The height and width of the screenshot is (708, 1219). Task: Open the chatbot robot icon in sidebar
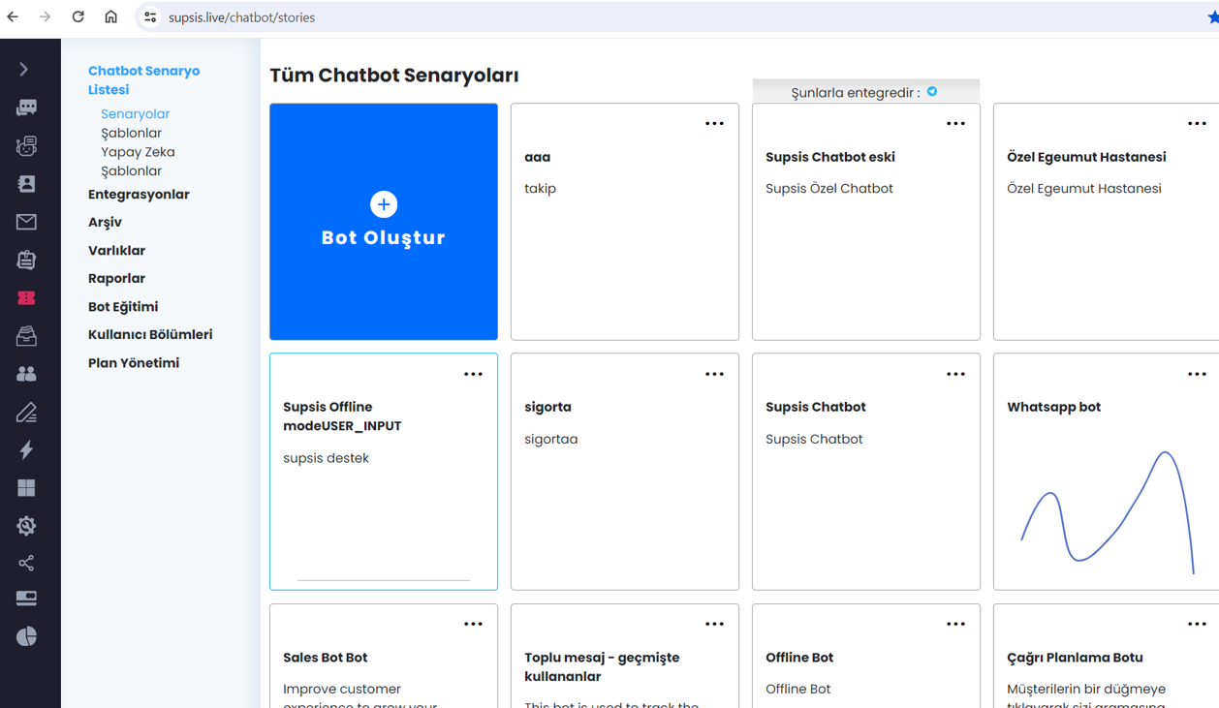pyautogui.click(x=26, y=145)
